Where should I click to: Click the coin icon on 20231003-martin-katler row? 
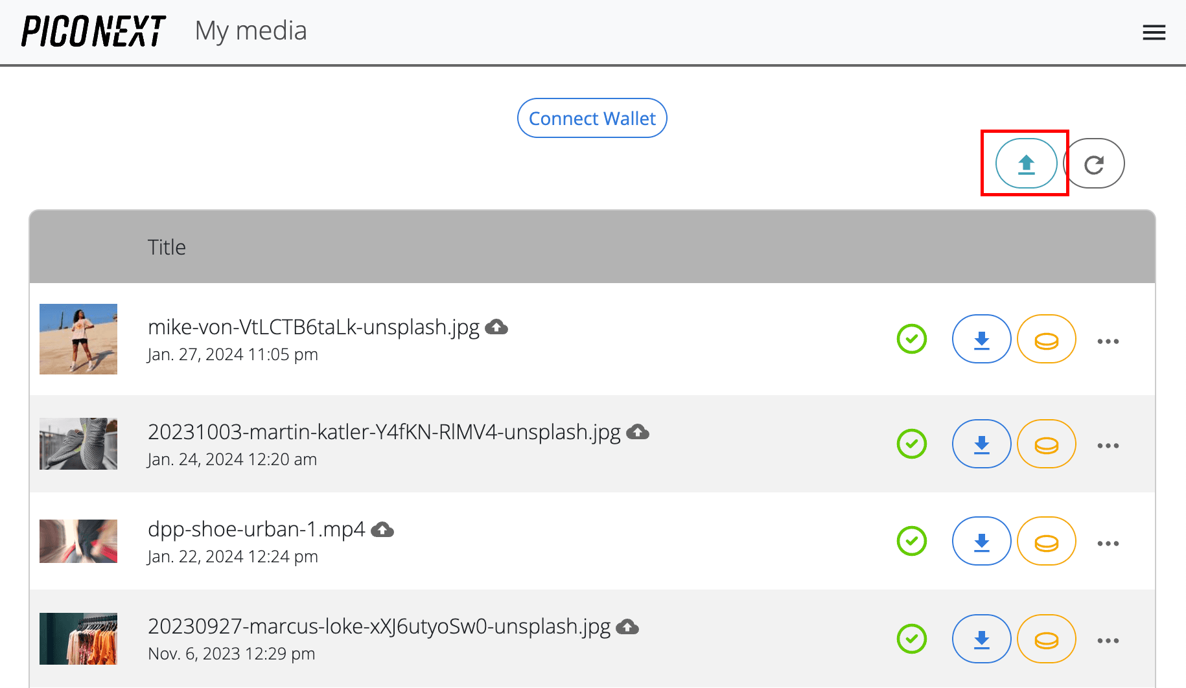click(x=1046, y=444)
